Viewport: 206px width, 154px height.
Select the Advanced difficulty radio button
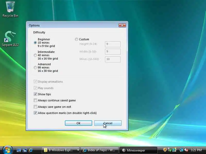[35, 68]
